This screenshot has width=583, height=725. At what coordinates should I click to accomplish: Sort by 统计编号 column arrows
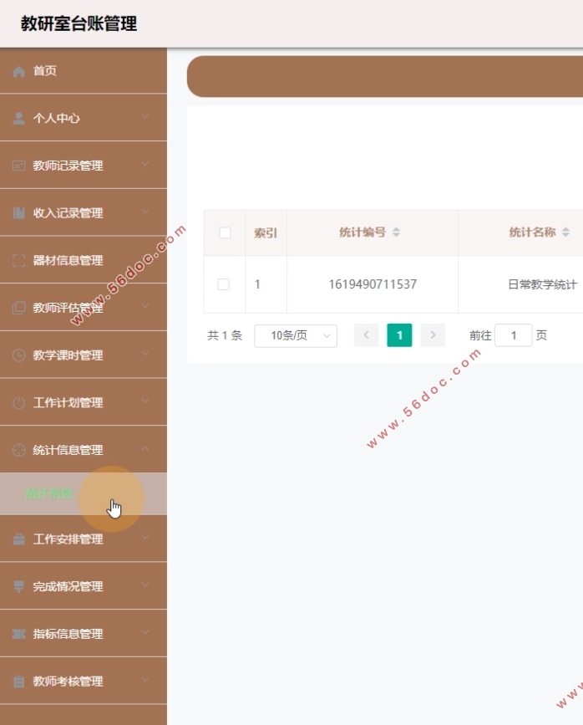pos(397,232)
